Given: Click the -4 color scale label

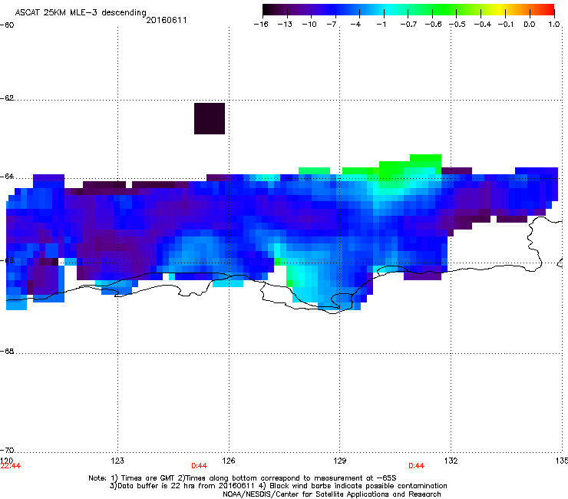Looking at the screenshot, I should point(355,25).
